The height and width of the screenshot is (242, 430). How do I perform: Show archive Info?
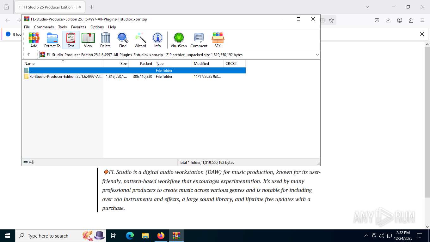[x=157, y=40]
